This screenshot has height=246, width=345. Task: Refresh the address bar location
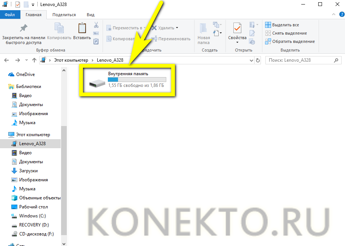258,60
